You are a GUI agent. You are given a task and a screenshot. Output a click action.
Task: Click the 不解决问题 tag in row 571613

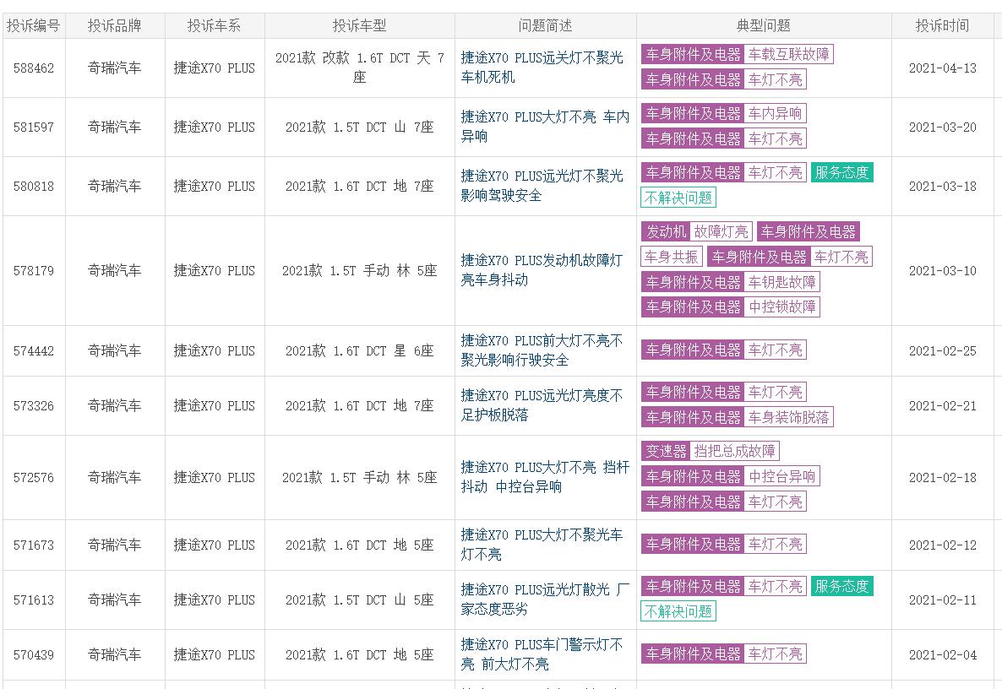pos(678,611)
